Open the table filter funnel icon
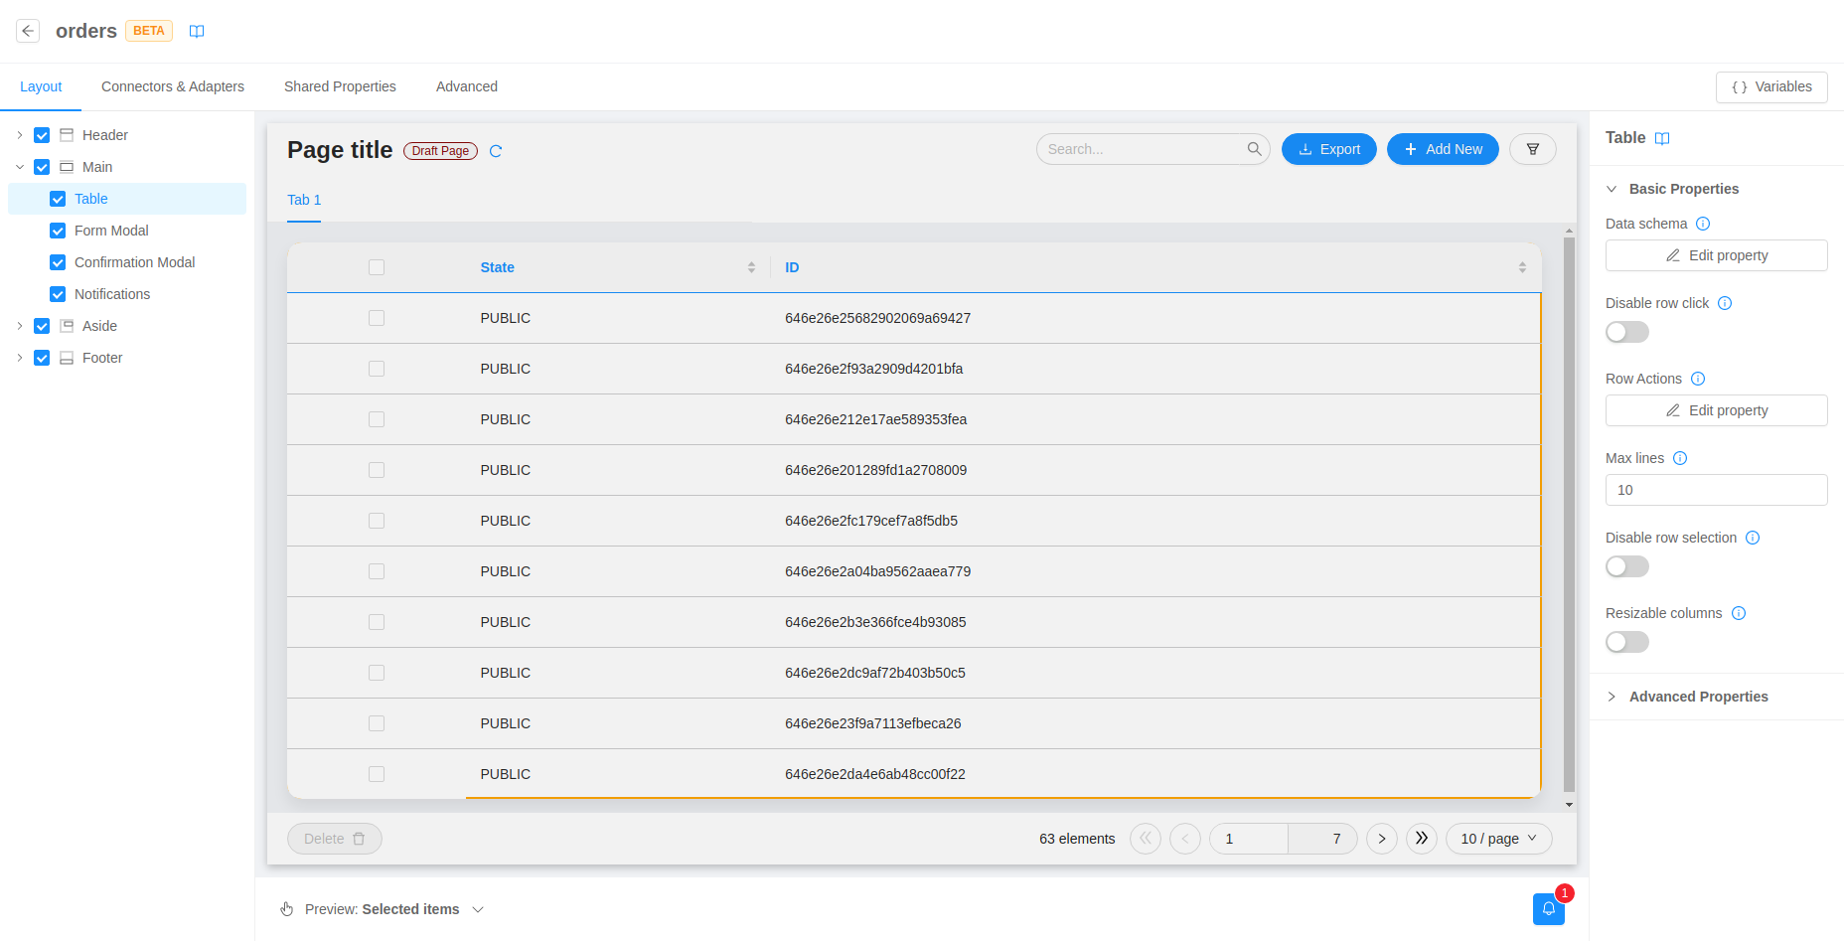The image size is (1844, 941). point(1532,148)
